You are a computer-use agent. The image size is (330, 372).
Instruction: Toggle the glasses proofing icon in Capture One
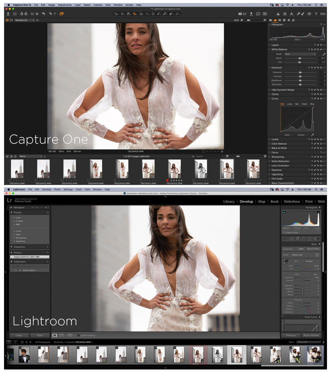pos(323,14)
